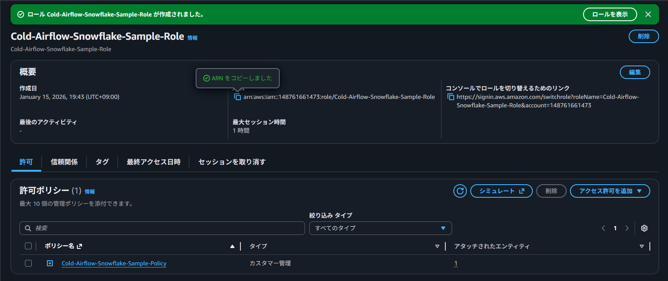Go to previous page of policies
668x281 pixels.
point(603,228)
